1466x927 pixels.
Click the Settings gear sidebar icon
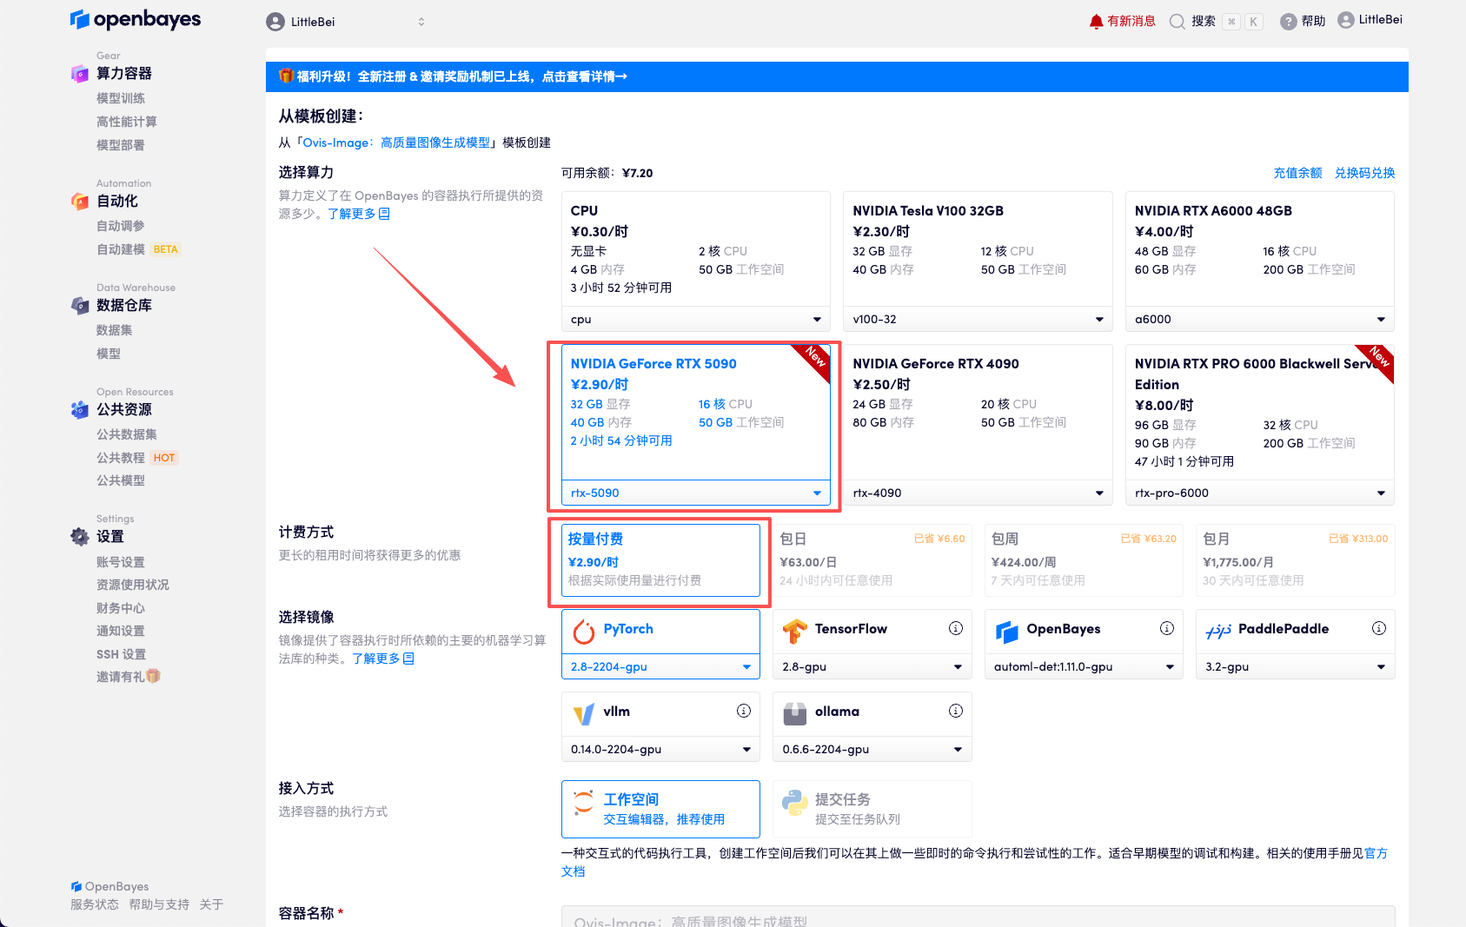[x=80, y=537]
